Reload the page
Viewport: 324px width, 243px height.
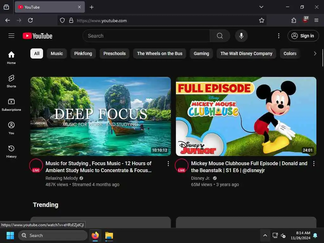[30, 20]
